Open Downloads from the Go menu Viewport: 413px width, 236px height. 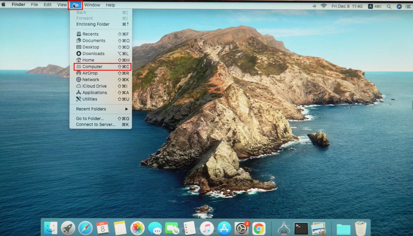click(101, 53)
